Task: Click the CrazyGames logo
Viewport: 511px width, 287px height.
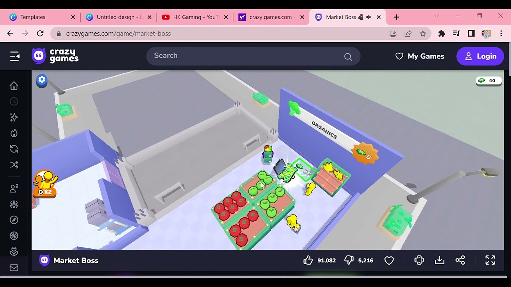Action: pos(55,56)
